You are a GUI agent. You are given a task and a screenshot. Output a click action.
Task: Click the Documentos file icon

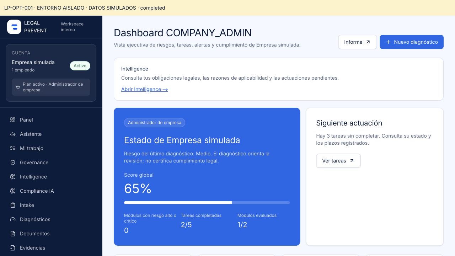pos(13,234)
